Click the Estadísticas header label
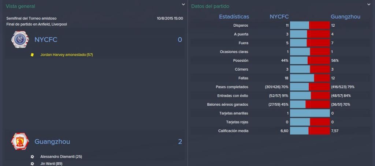This screenshot has width=375, height=166. point(234,17)
